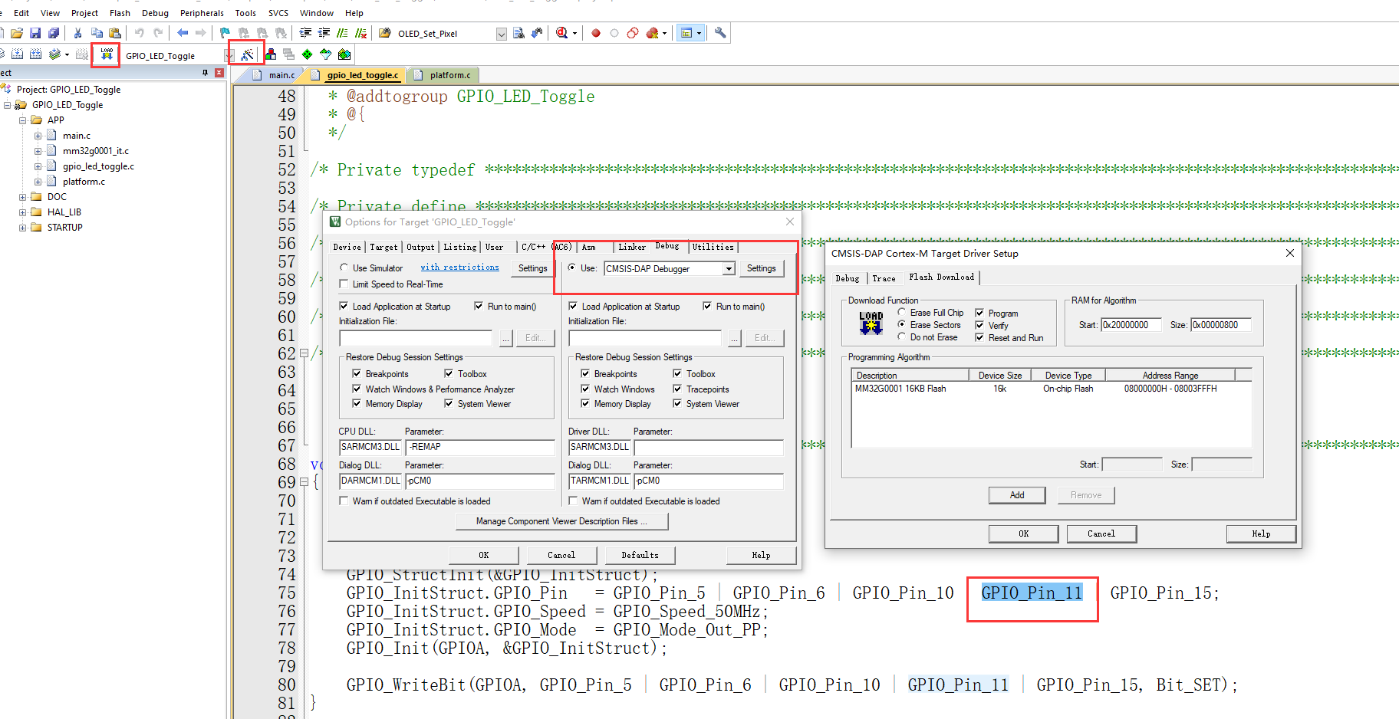Enable Limit Speed to Real-Time
1399x719 pixels.
(x=344, y=284)
